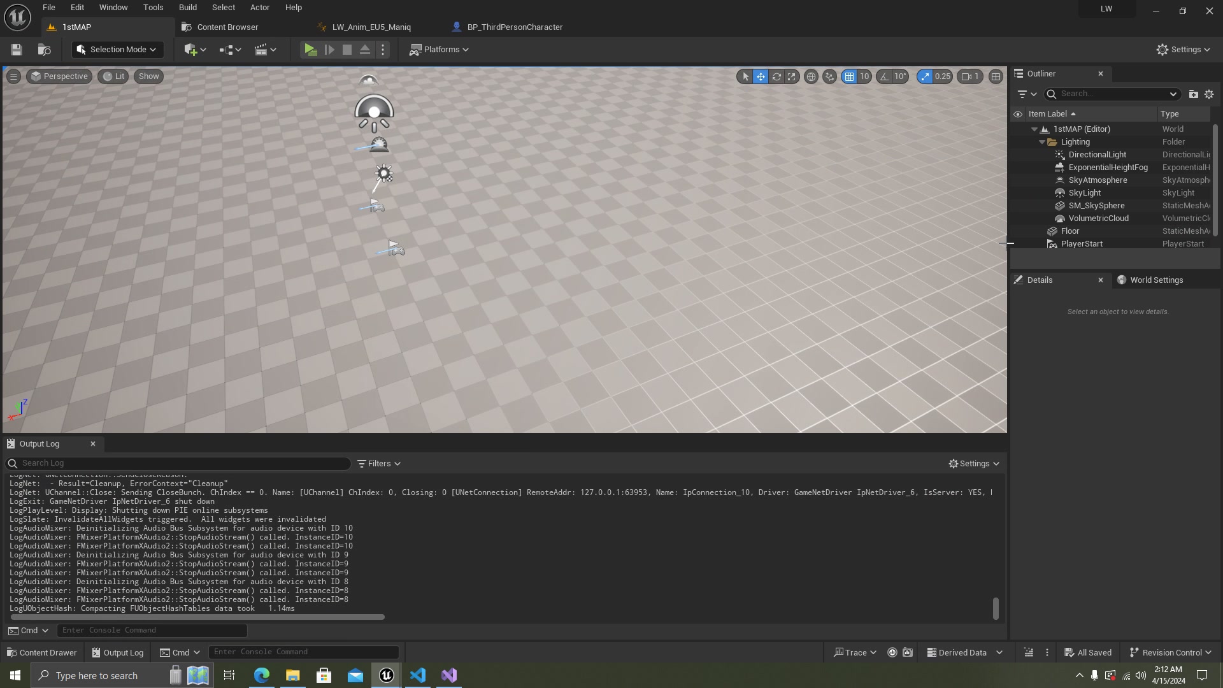This screenshot has width=1223, height=688.
Task: Open the Blueprints toolbar dropdown
Action: (x=230, y=50)
